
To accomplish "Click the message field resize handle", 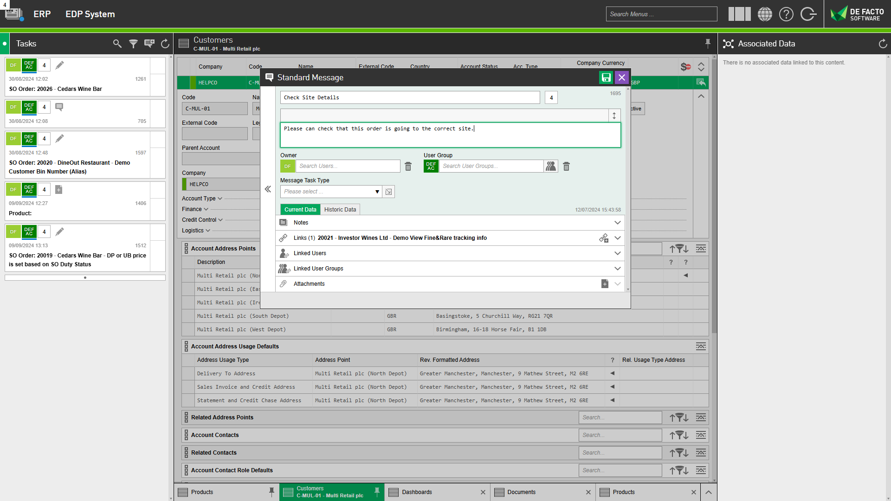I will 614,115.
